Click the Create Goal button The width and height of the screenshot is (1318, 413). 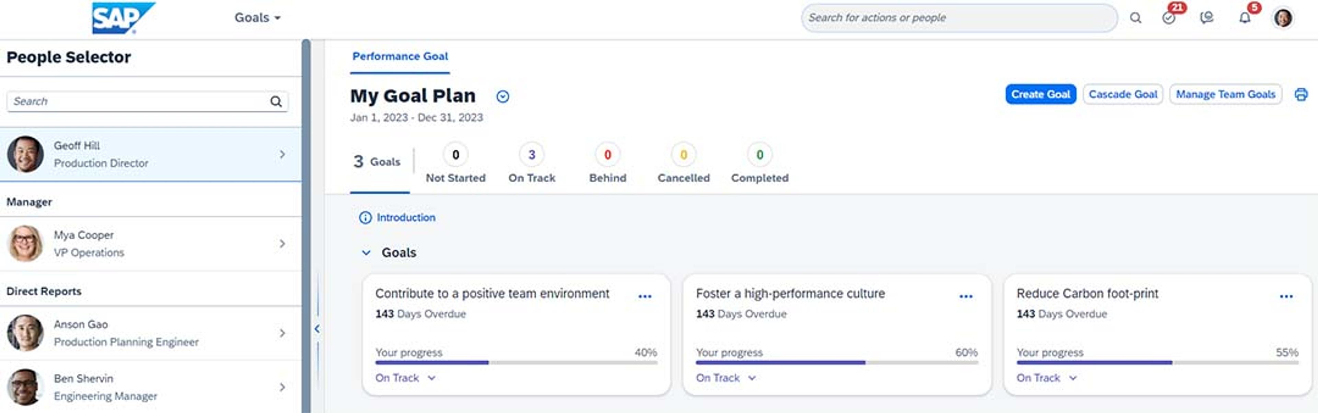pyautogui.click(x=1040, y=95)
